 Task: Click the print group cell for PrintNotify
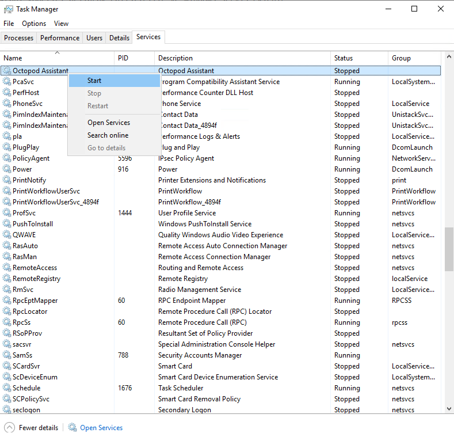[x=399, y=180]
